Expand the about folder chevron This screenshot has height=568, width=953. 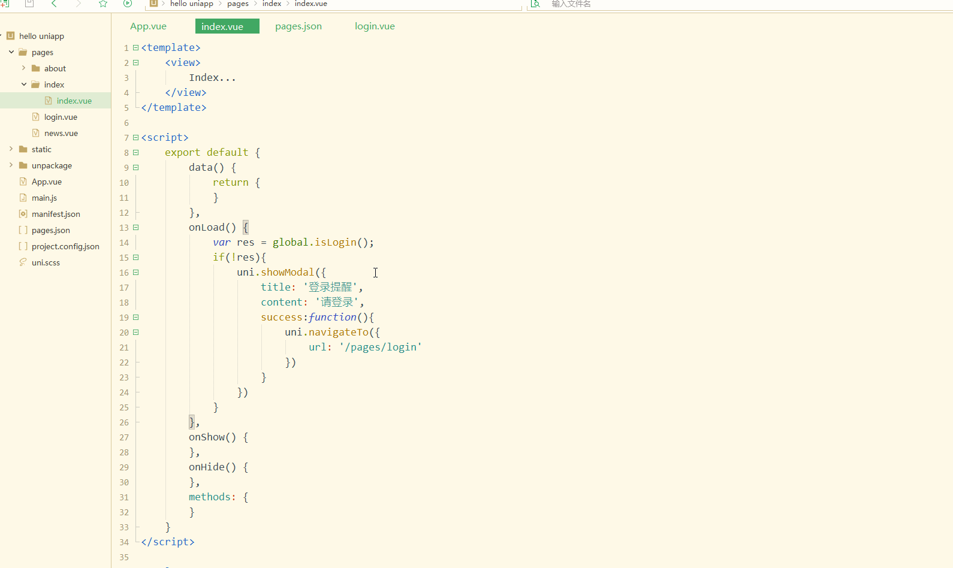pos(23,68)
